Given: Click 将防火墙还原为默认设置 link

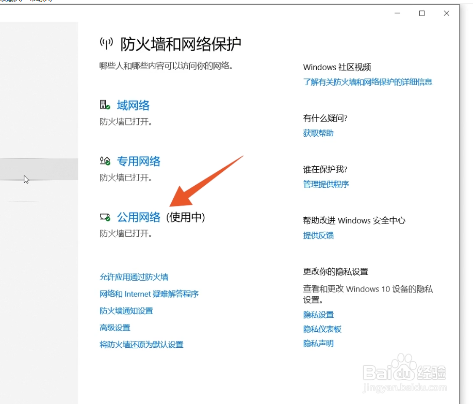Looking at the screenshot, I should 141,345.
